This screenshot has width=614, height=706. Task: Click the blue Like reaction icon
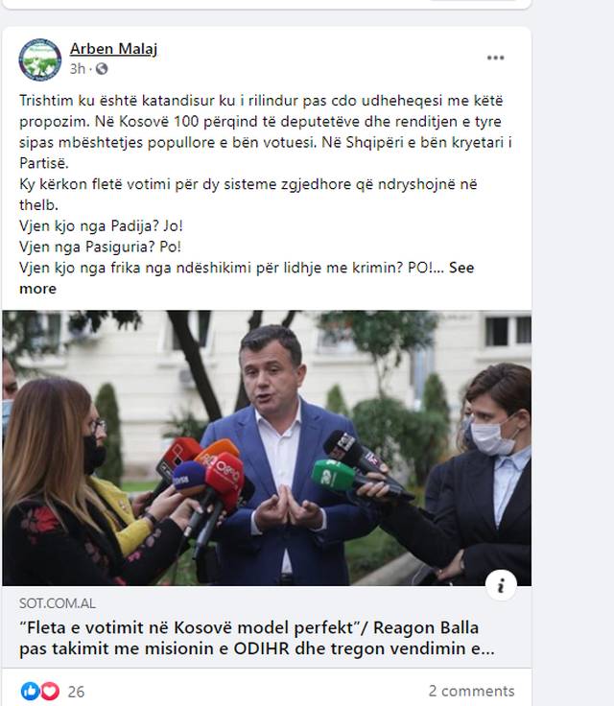[x=30, y=691]
